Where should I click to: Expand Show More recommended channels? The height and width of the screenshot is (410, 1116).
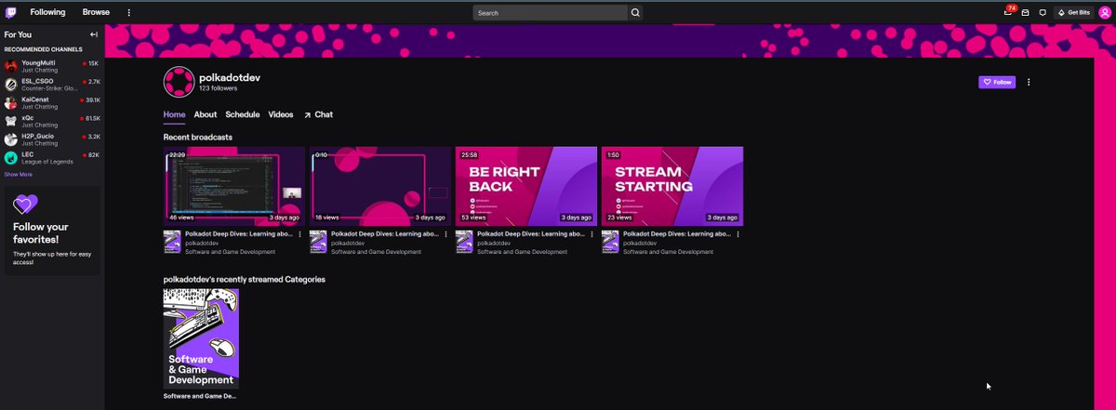coord(19,174)
